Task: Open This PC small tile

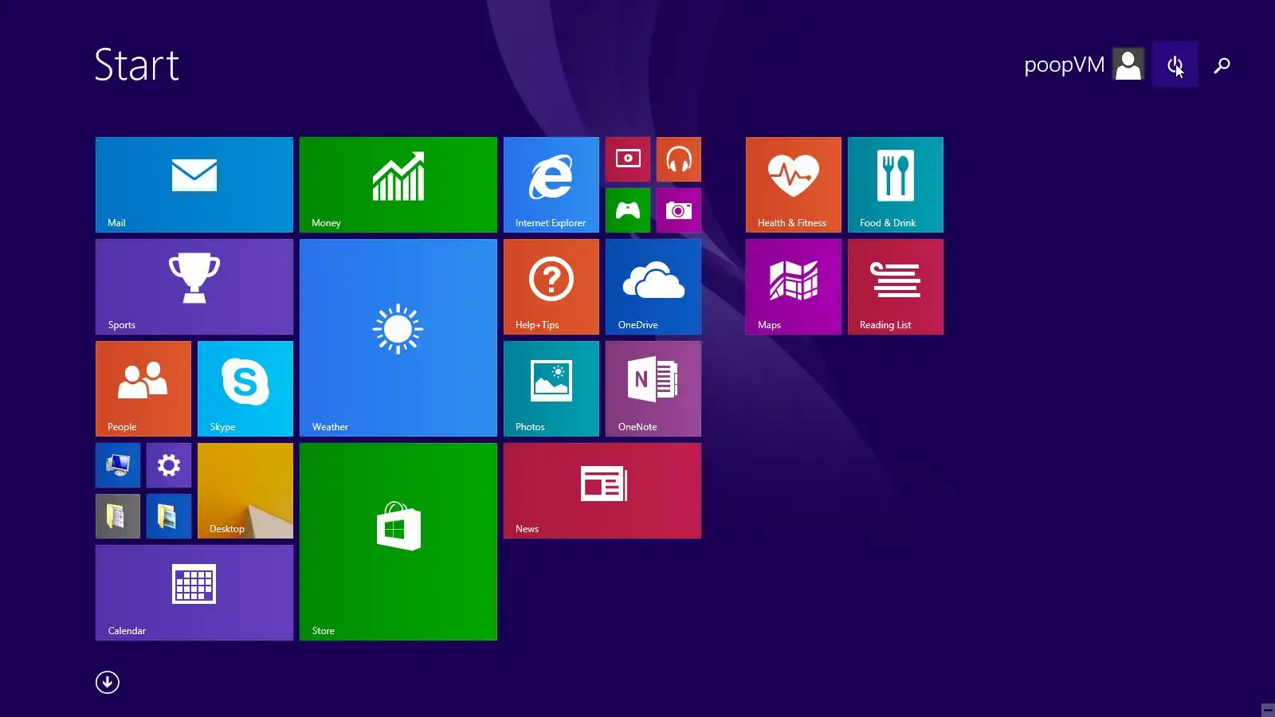Action: pyautogui.click(x=118, y=465)
